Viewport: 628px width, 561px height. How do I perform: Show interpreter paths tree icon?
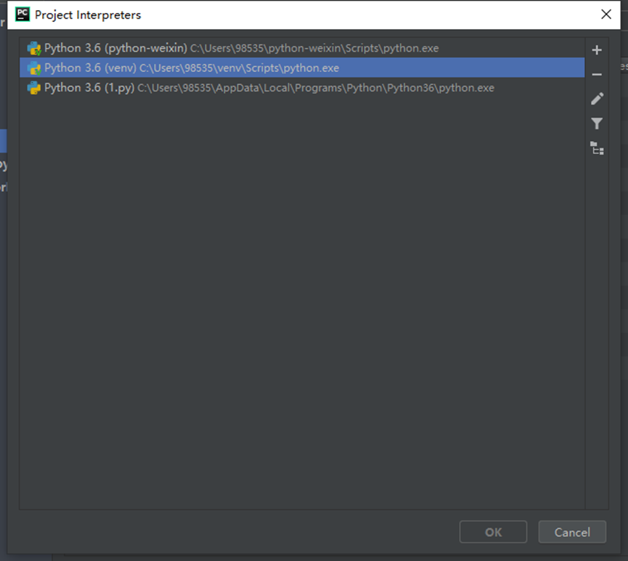(x=597, y=148)
